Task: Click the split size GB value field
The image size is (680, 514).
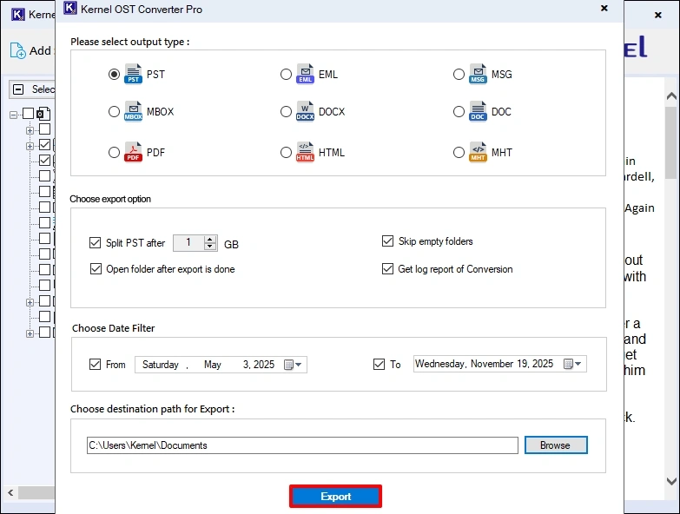Action: tap(188, 243)
